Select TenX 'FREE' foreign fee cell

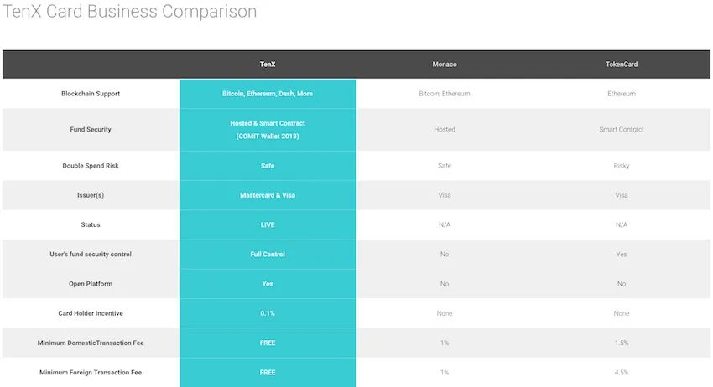(268, 373)
